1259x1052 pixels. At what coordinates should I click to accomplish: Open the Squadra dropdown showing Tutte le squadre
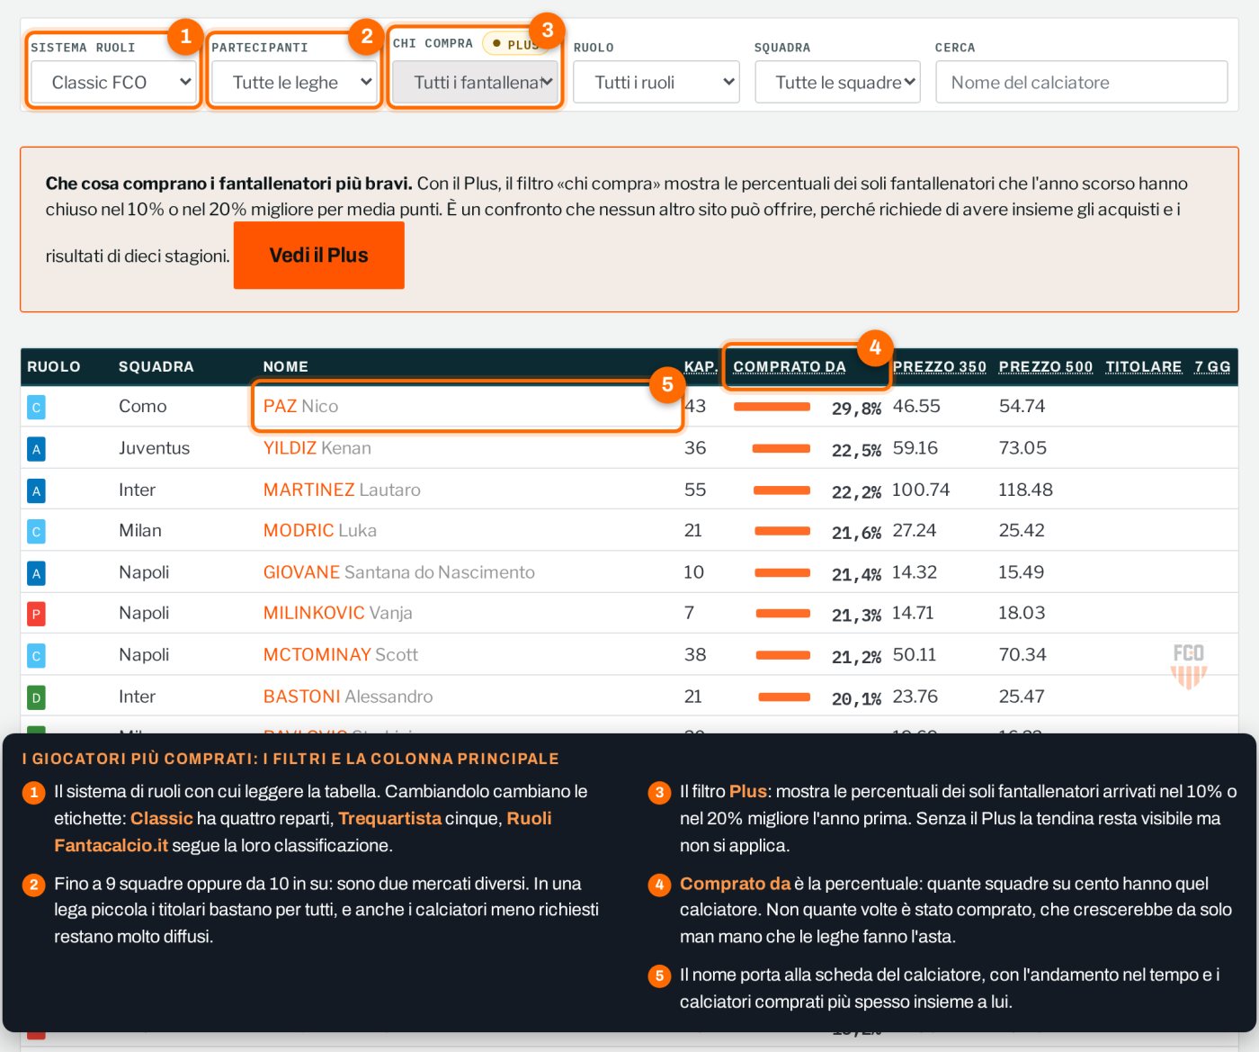[x=838, y=83]
